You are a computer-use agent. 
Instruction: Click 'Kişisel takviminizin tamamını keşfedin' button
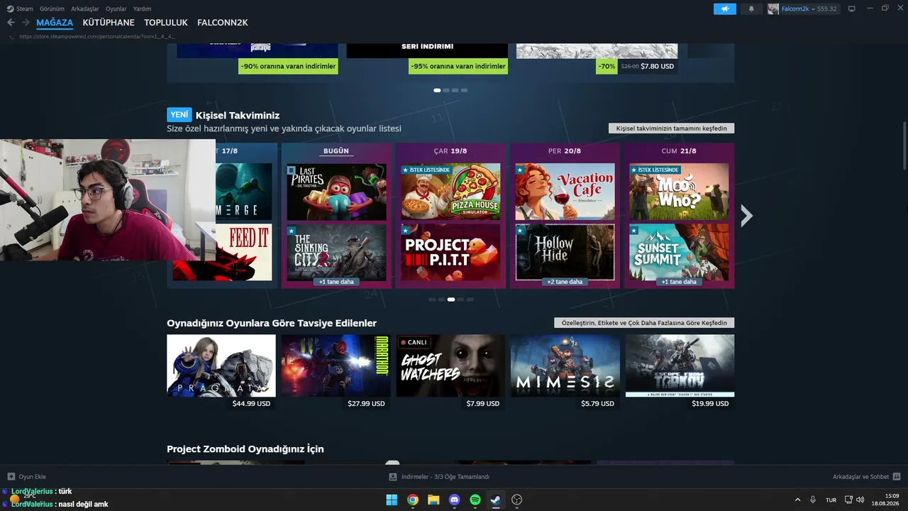(672, 128)
